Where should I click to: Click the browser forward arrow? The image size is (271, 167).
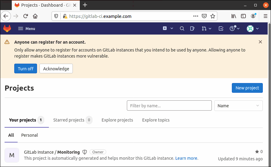pyautogui.click(x=16, y=16)
